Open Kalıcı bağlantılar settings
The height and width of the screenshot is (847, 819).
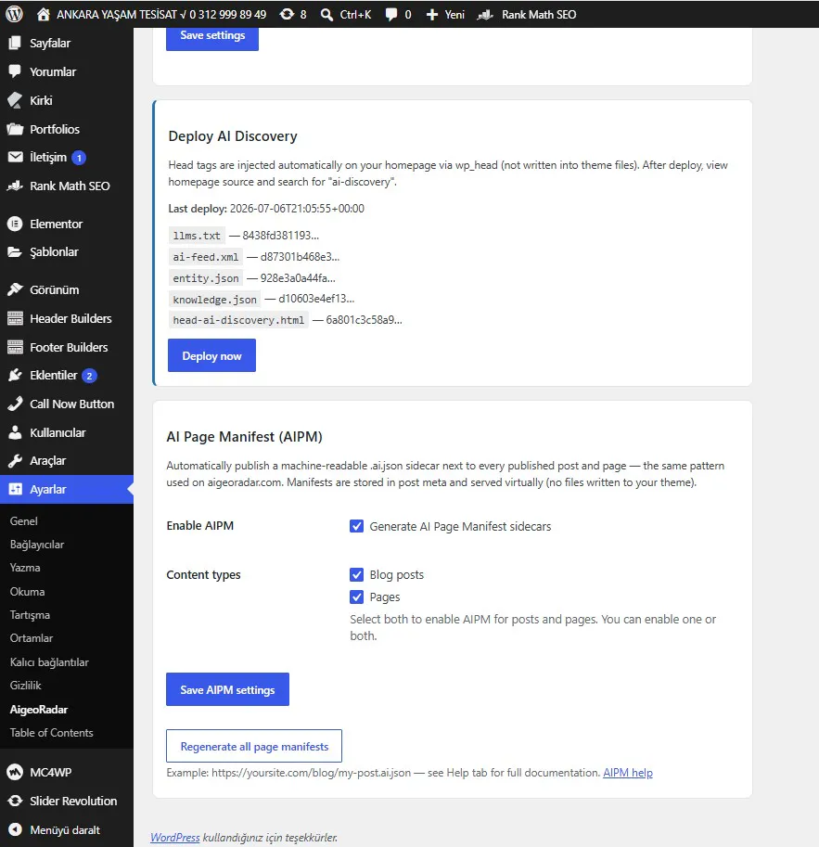coord(49,661)
